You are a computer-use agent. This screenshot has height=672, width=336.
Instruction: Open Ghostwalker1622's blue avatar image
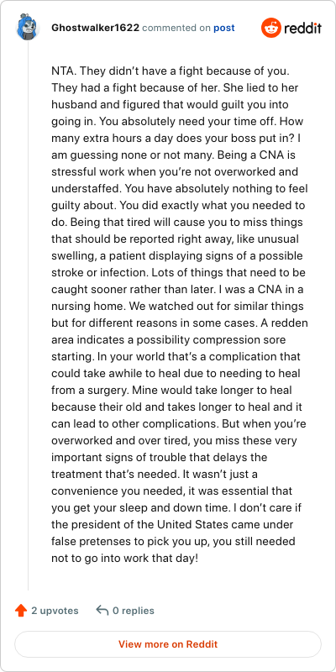click(28, 28)
